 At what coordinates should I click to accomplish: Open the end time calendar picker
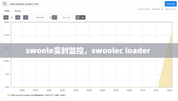tap(50, 17)
